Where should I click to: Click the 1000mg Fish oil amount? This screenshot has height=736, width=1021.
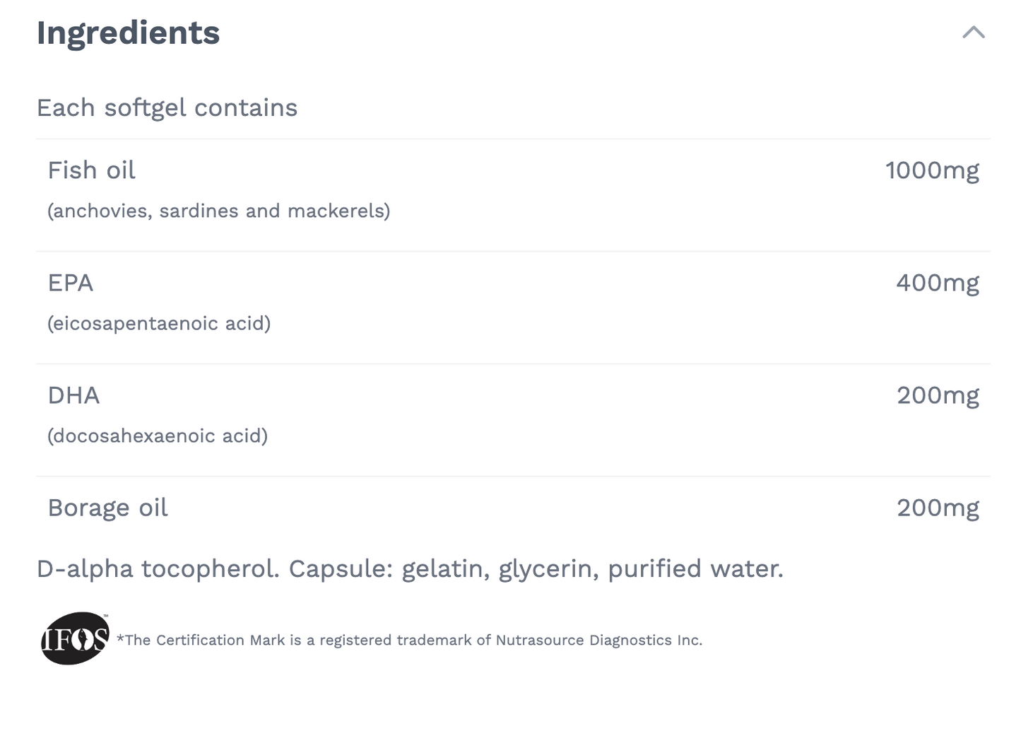[931, 170]
